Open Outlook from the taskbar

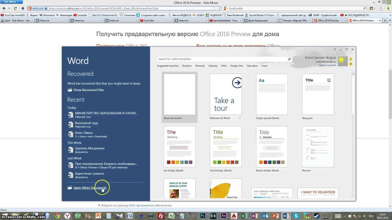[265, 216]
